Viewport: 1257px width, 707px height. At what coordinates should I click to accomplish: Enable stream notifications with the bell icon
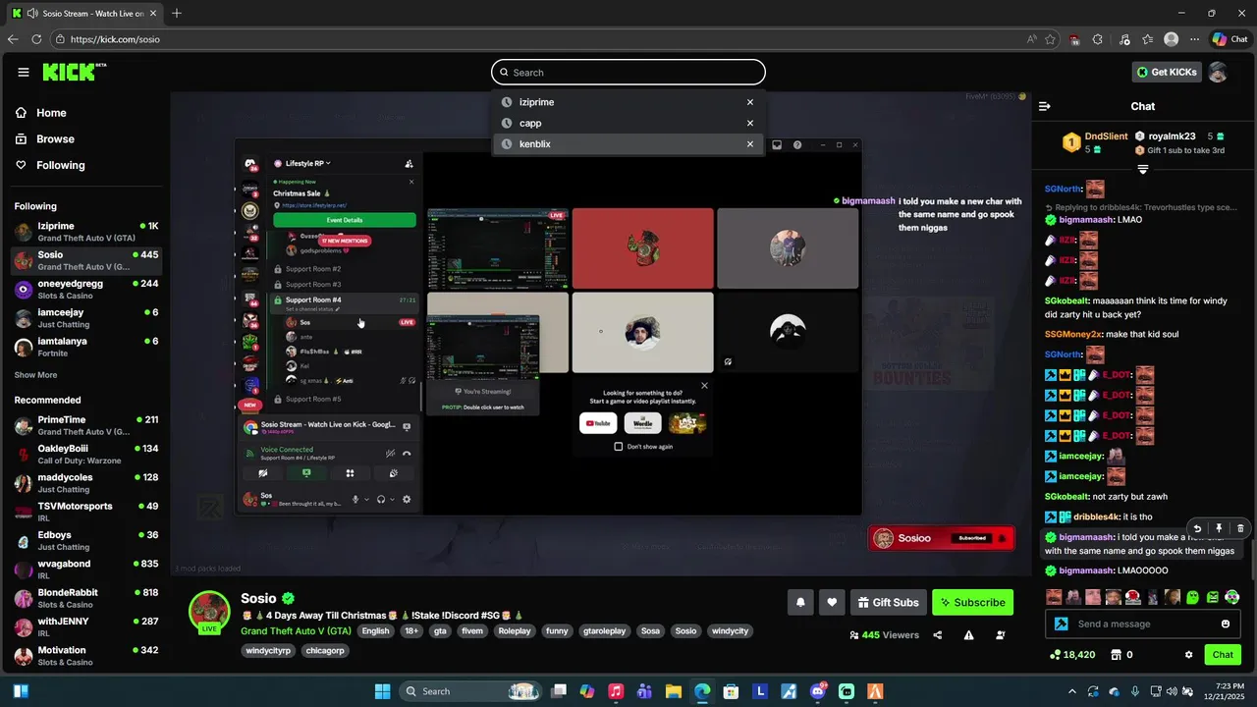[800, 602]
